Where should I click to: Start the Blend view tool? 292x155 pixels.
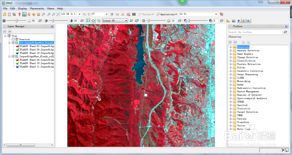[x=239, y=21]
